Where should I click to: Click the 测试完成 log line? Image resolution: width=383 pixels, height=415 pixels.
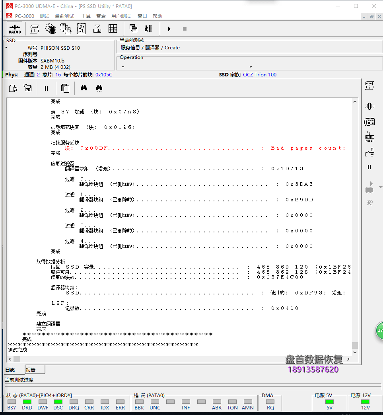pyautogui.click(x=17, y=350)
